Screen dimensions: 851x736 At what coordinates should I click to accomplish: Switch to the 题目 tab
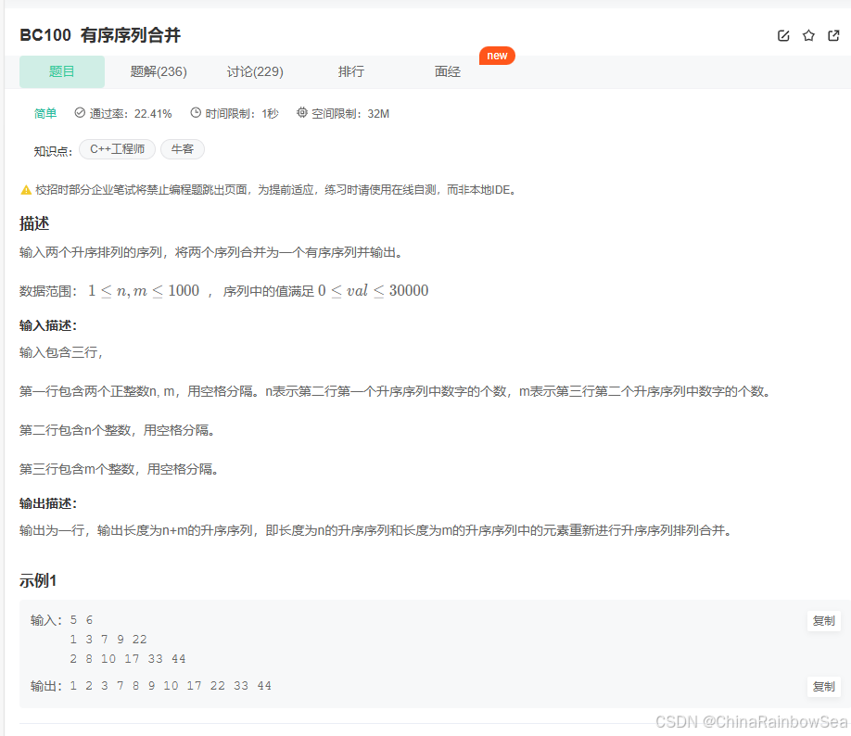(62, 71)
